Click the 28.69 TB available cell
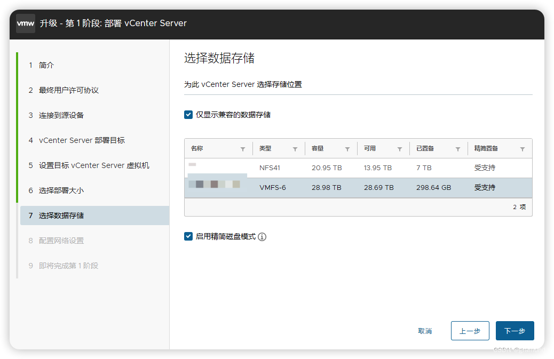This screenshot has height=359, width=554. (x=379, y=188)
